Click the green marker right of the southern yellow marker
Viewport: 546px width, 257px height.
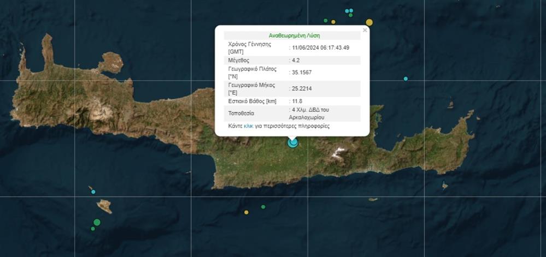263,207
